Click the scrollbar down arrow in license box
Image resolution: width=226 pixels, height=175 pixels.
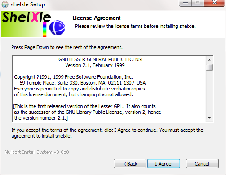pyautogui.click(x=209, y=118)
